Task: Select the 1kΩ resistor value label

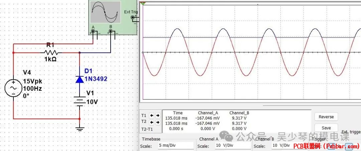Action: pyautogui.click(x=50, y=59)
